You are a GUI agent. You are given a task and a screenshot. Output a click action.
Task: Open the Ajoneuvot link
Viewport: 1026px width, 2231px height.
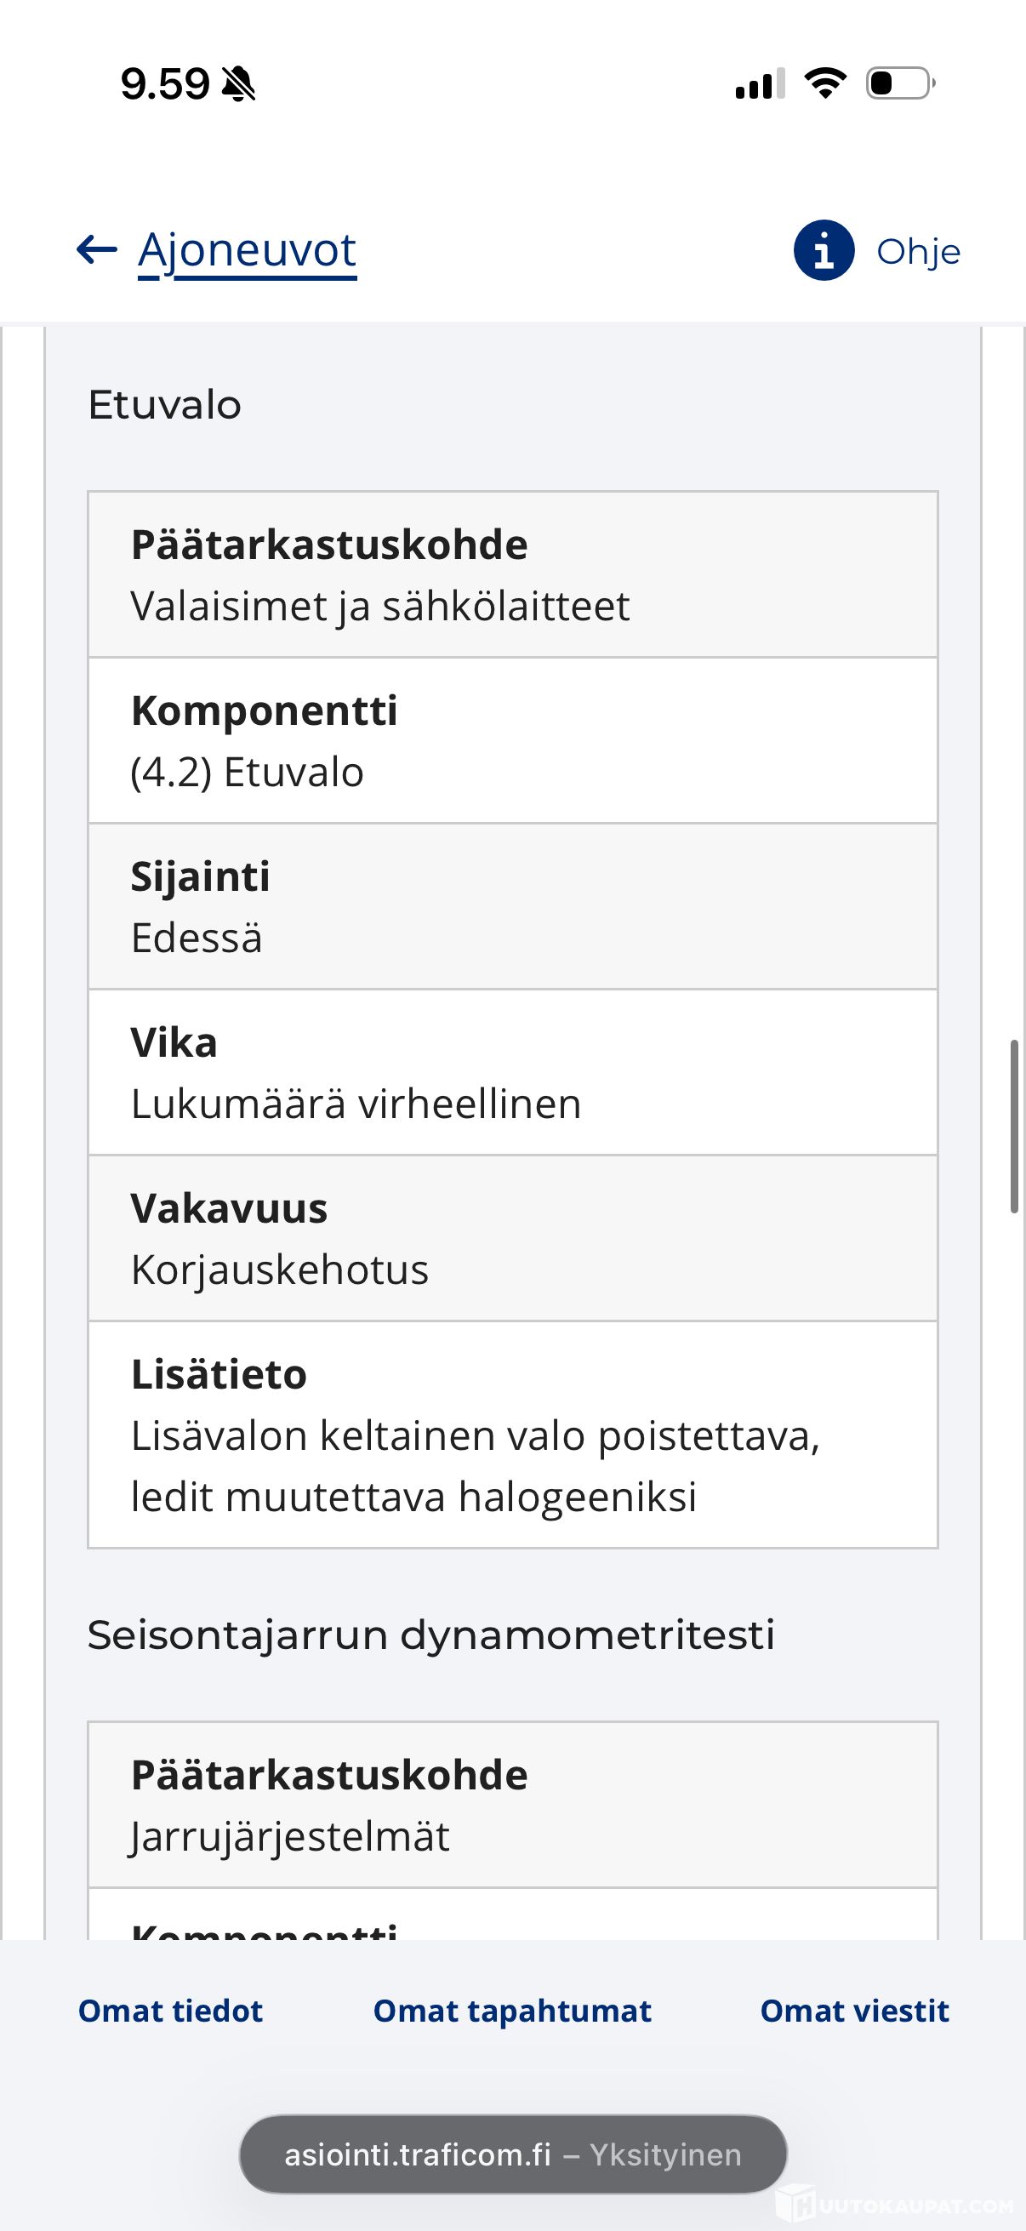pyautogui.click(x=247, y=253)
